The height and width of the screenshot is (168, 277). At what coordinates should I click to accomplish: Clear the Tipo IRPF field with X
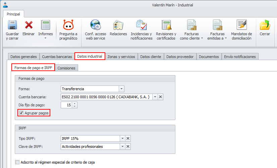point(128,138)
